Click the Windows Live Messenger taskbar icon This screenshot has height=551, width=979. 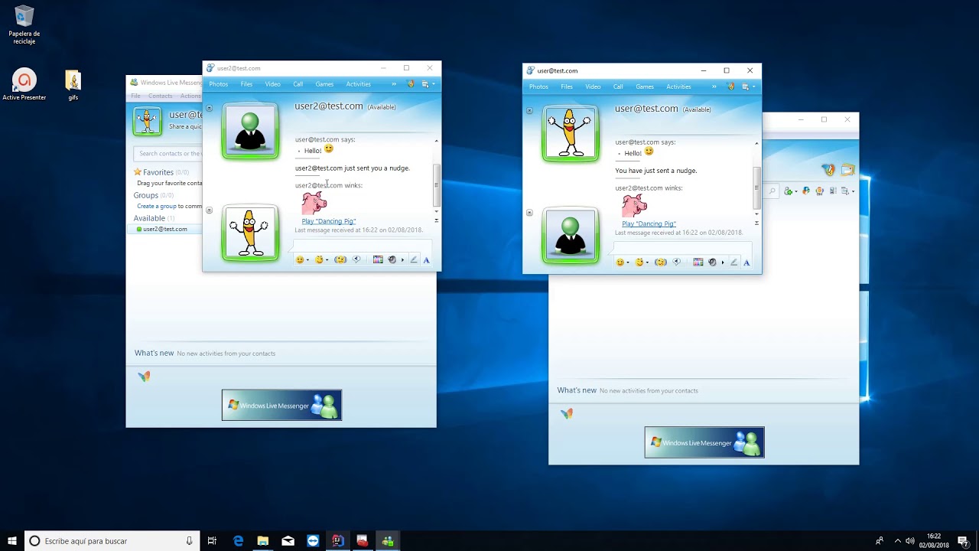(388, 541)
